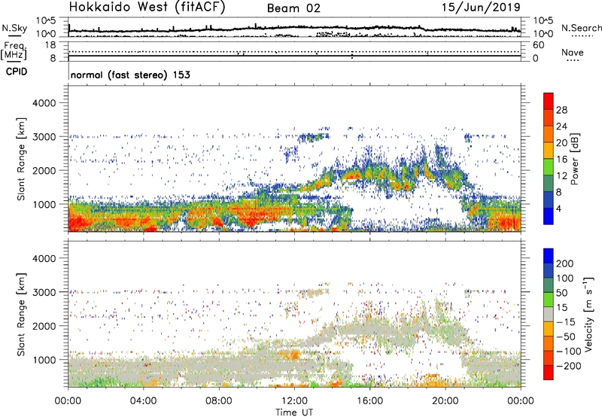Screen dimensions: 602x417
Task: Click the '18' frequency axis tick label
Action: point(50,45)
